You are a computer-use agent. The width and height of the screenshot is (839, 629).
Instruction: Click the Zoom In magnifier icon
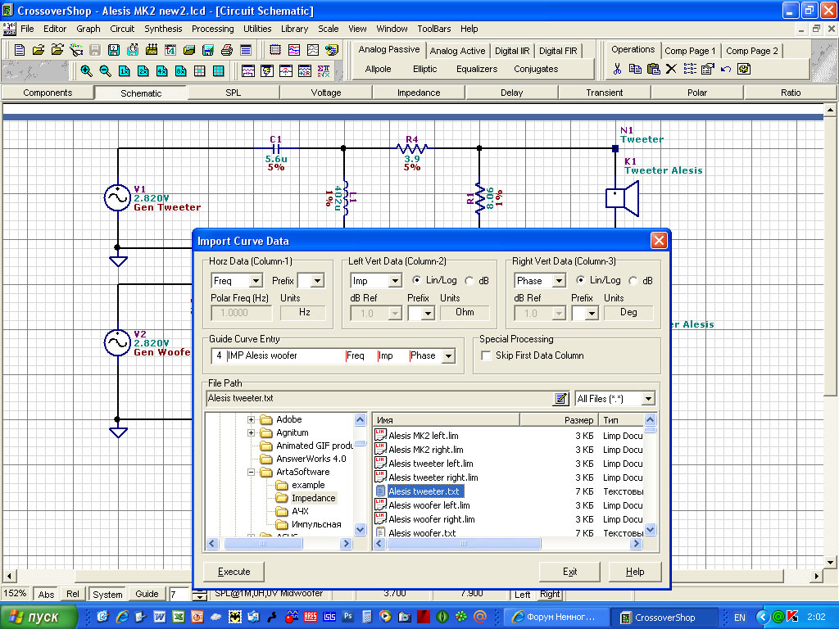86,70
